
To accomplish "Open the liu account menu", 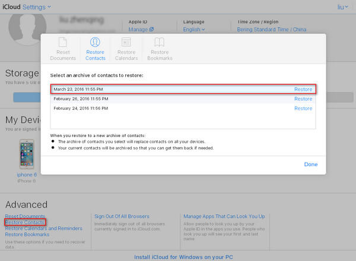I will tap(342, 7).
